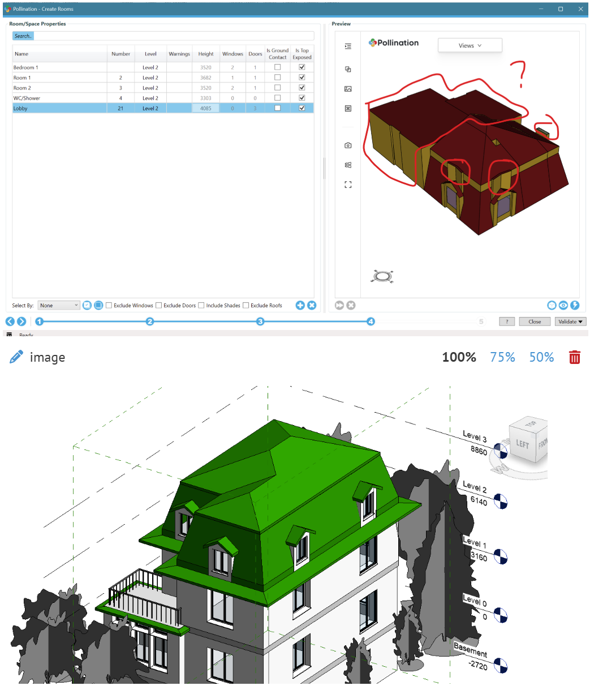The image size is (594, 690).
Task: Open the Views dropdown in preview
Action: point(470,46)
